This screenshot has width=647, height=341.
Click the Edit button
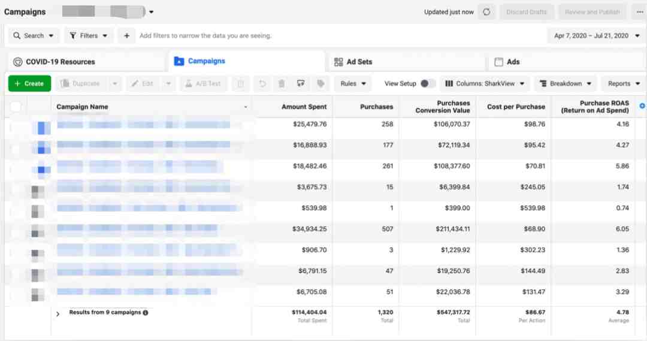[x=143, y=83]
